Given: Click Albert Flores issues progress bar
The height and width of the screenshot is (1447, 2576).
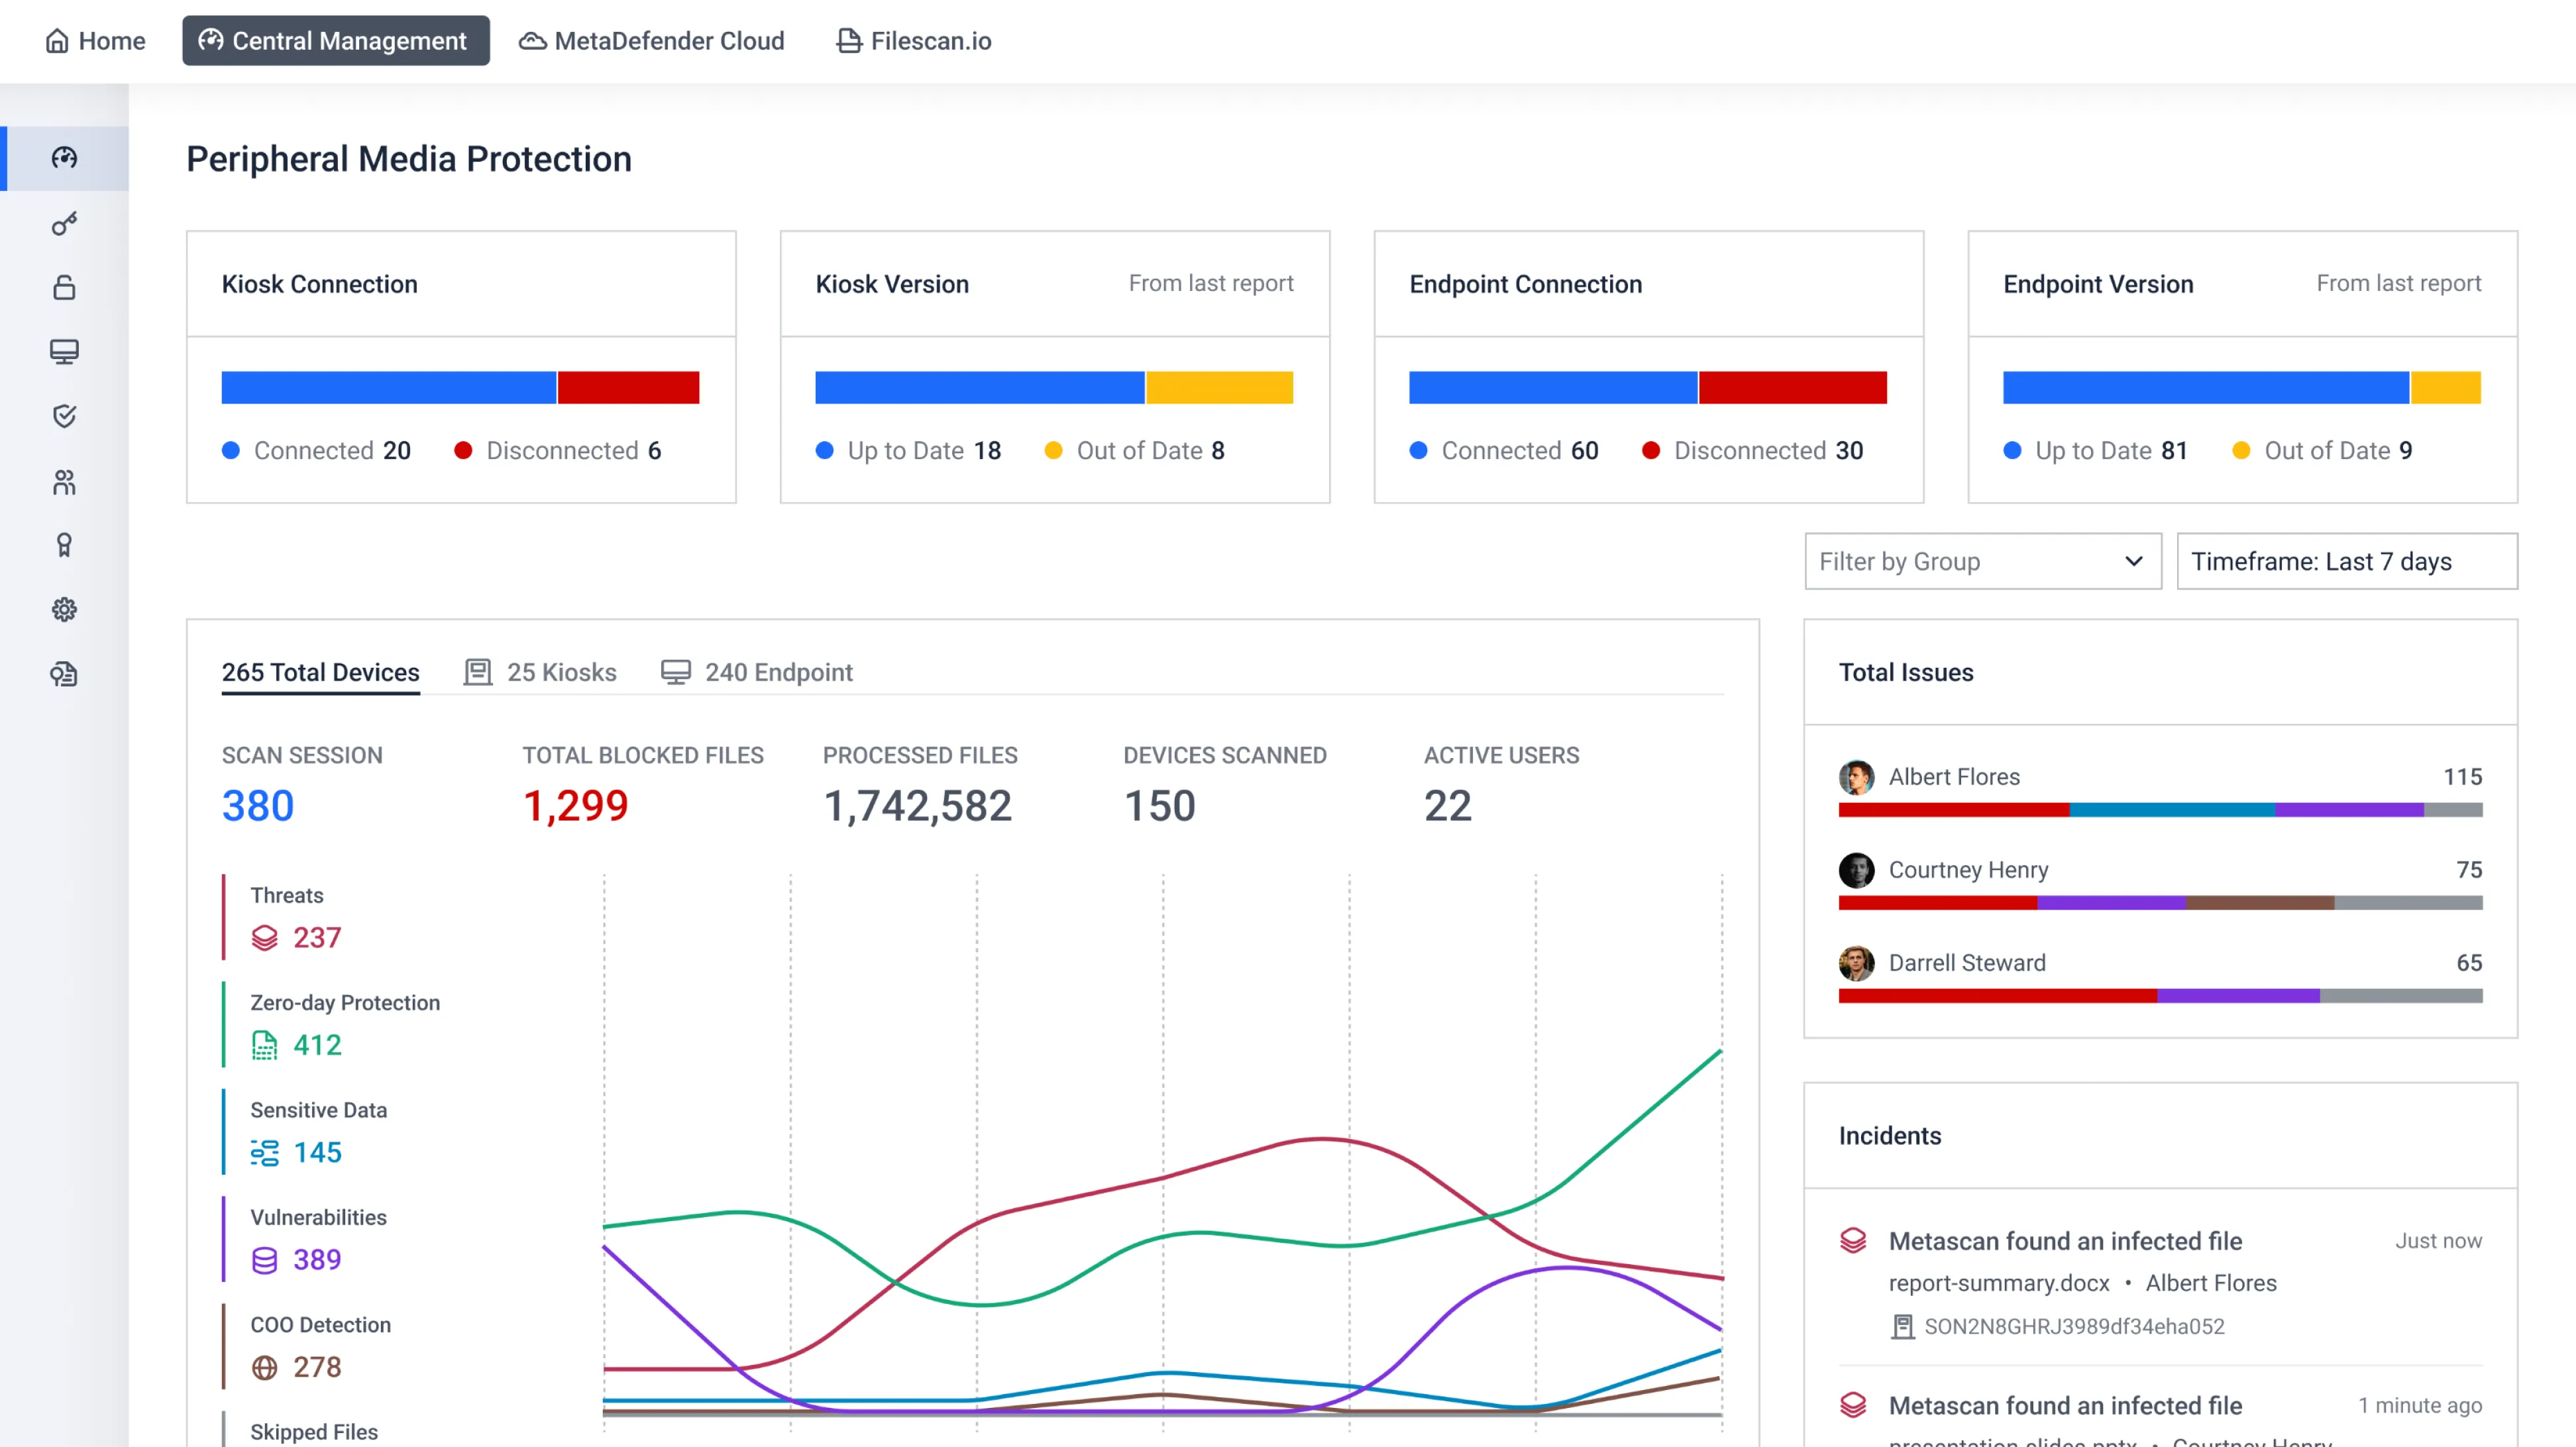Looking at the screenshot, I should click(x=2160, y=810).
